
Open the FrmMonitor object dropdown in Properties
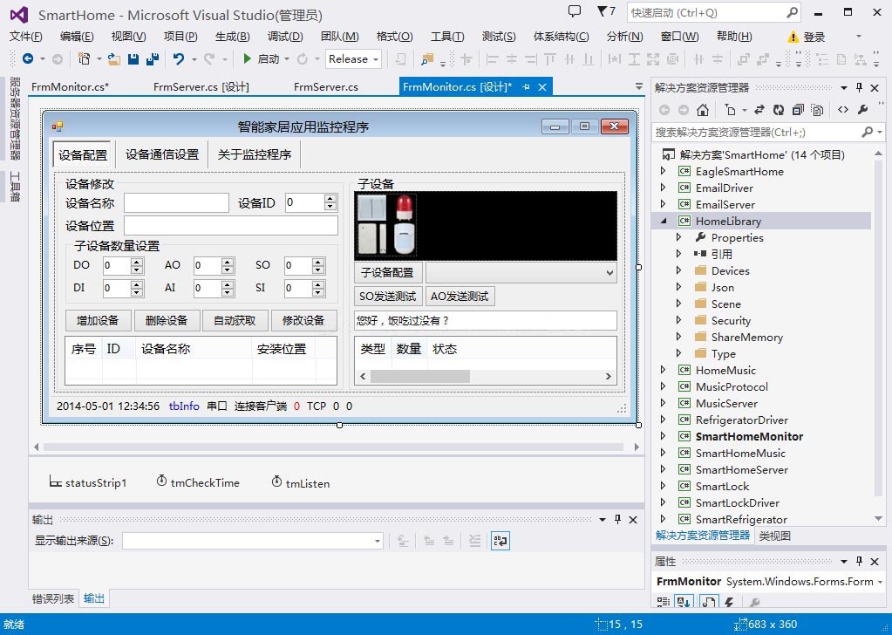coord(881,582)
